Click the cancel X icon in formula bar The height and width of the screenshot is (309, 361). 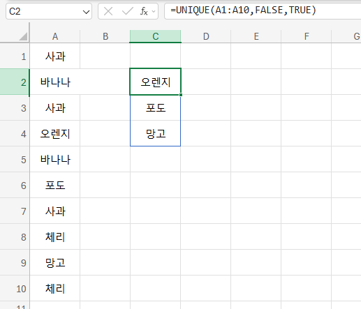click(108, 11)
